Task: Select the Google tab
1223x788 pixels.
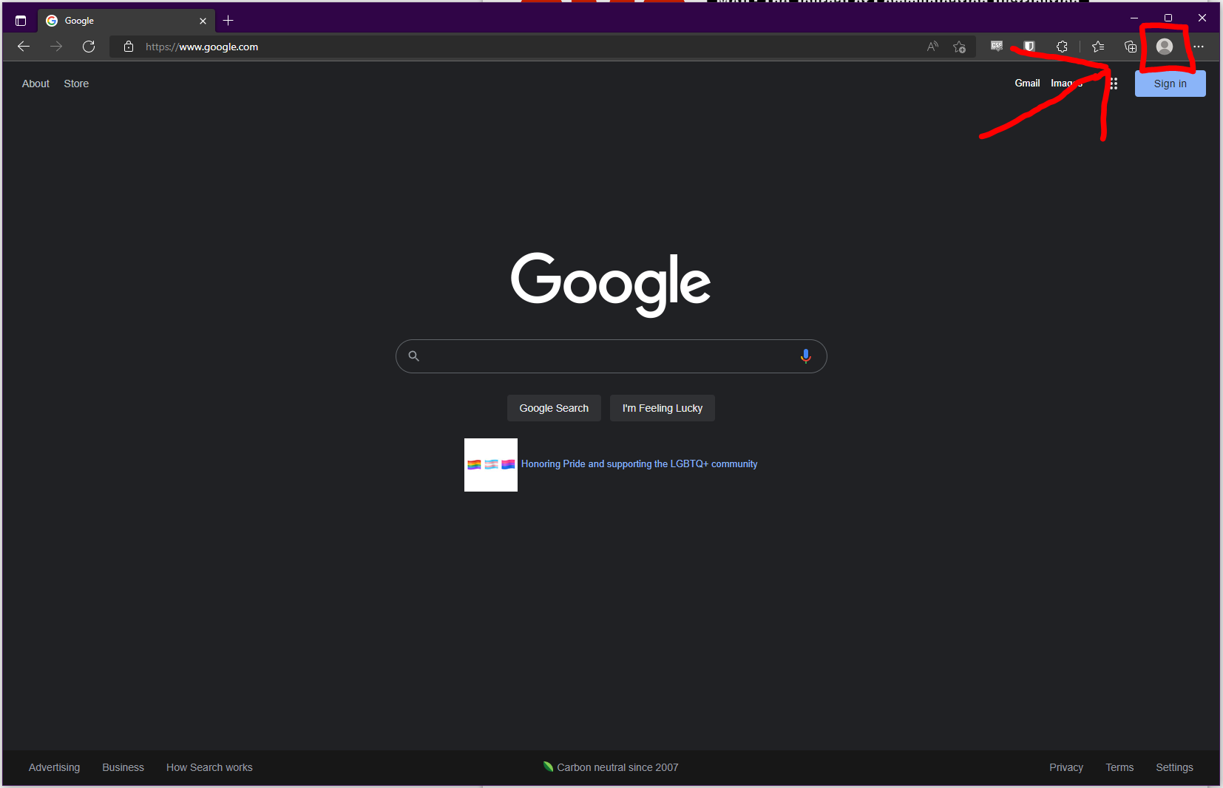Action: (126, 21)
